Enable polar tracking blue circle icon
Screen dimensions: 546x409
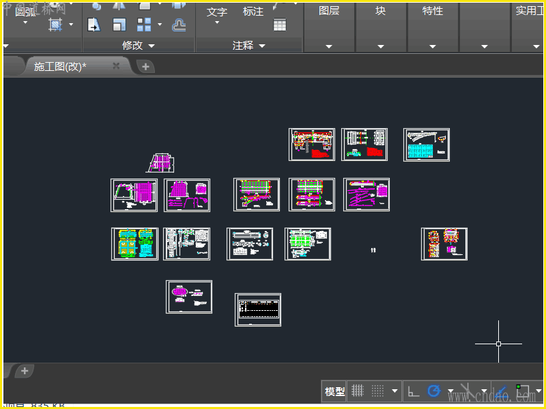point(433,391)
